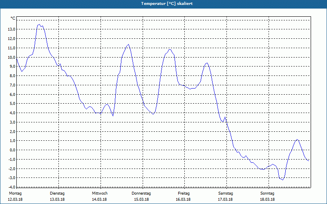Select the 1,0 y-axis value
Image resolution: width=327 pixels, height=204 pixels.
12,141
